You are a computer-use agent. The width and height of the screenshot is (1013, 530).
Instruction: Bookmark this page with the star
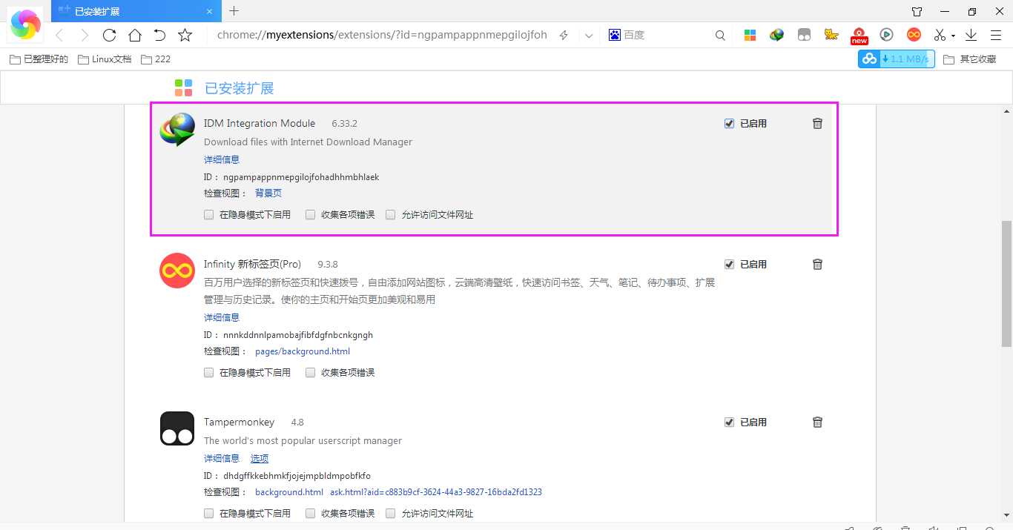[x=185, y=35]
